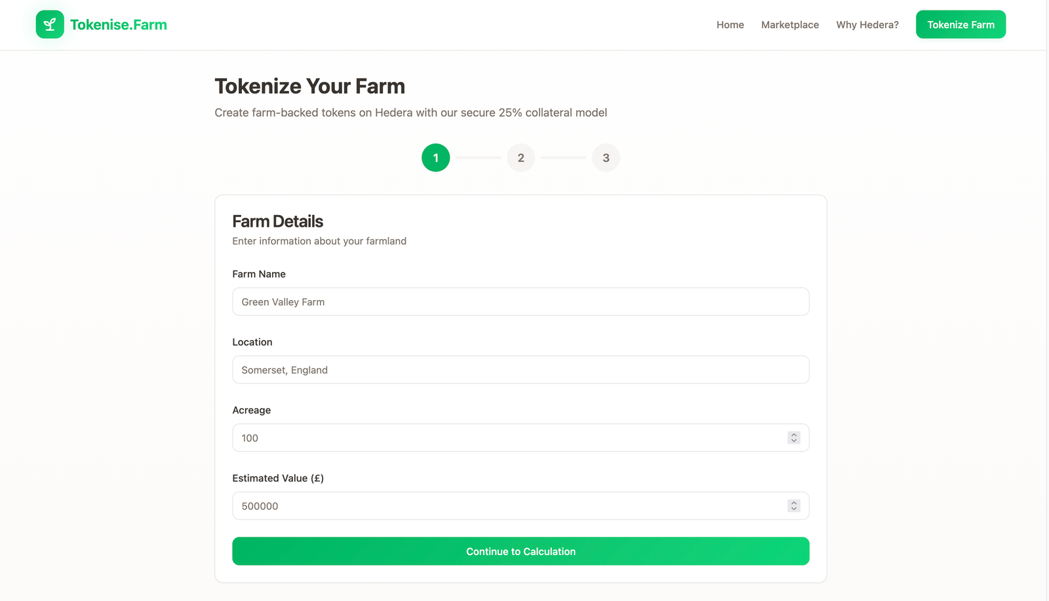Click Continue to Calculation button
This screenshot has width=1049, height=601.
(521, 551)
